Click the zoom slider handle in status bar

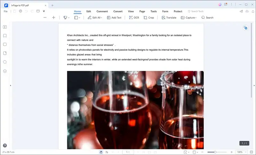[215, 152]
